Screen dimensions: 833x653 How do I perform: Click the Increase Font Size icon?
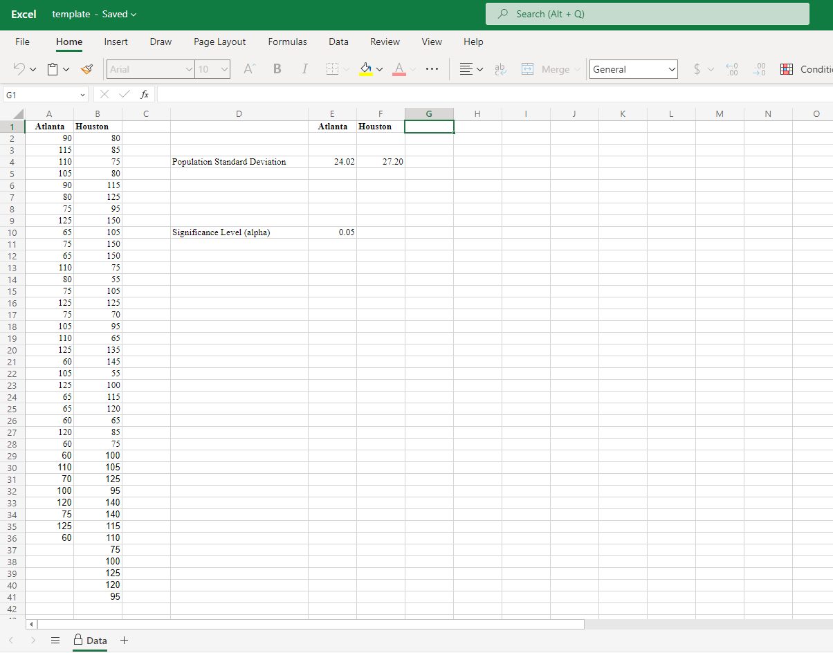pos(250,69)
